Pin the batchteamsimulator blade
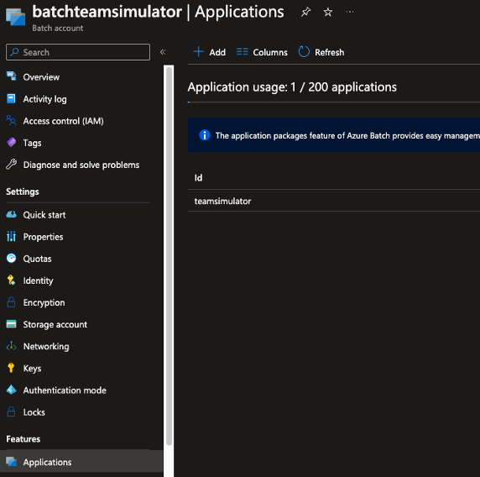480x477 pixels. (x=305, y=12)
